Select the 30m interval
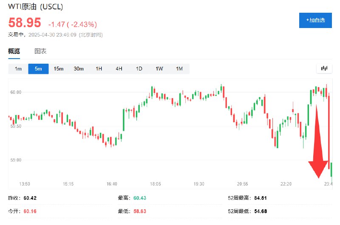This screenshot has height=225, width=340. (79, 69)
